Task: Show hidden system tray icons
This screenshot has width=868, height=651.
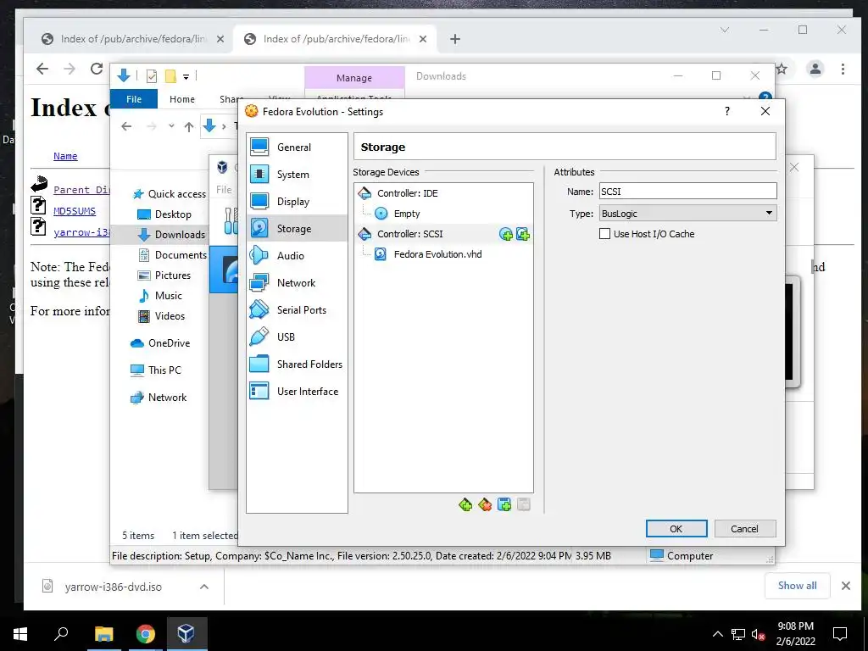Action: pyautogui.click(x=717, y=634)
